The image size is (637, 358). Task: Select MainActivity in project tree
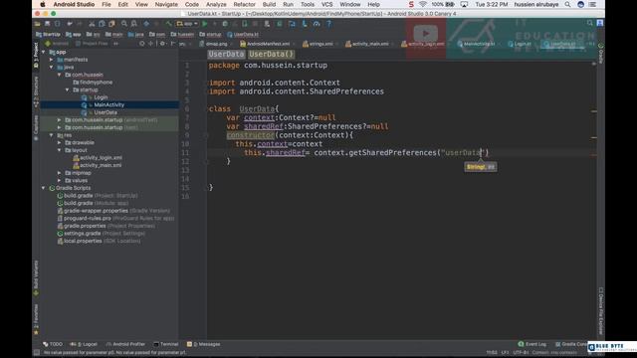click(109, 104)
